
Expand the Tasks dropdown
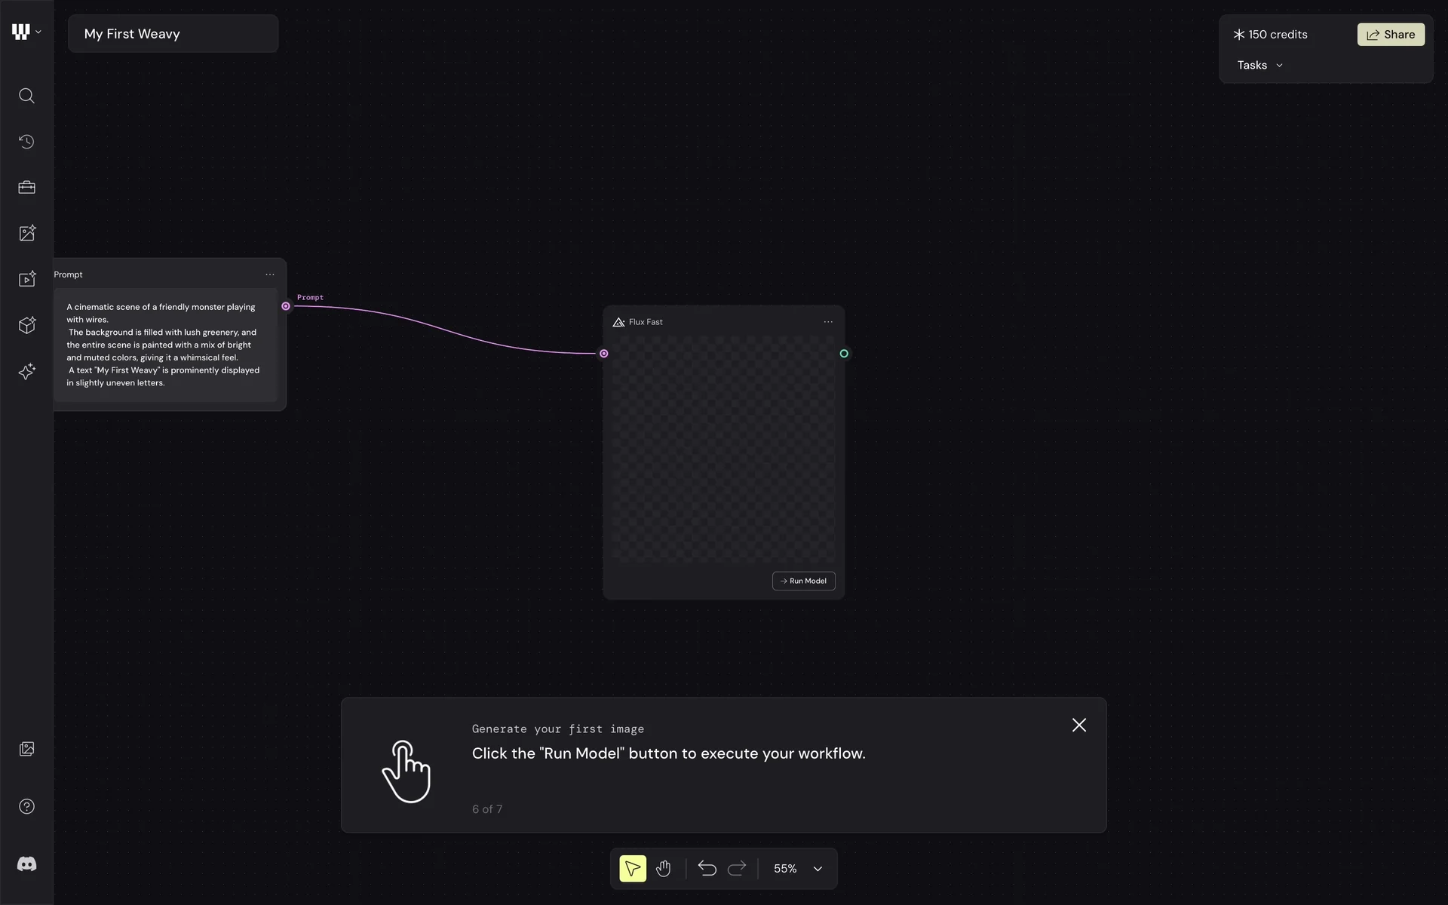point(1259,66)
